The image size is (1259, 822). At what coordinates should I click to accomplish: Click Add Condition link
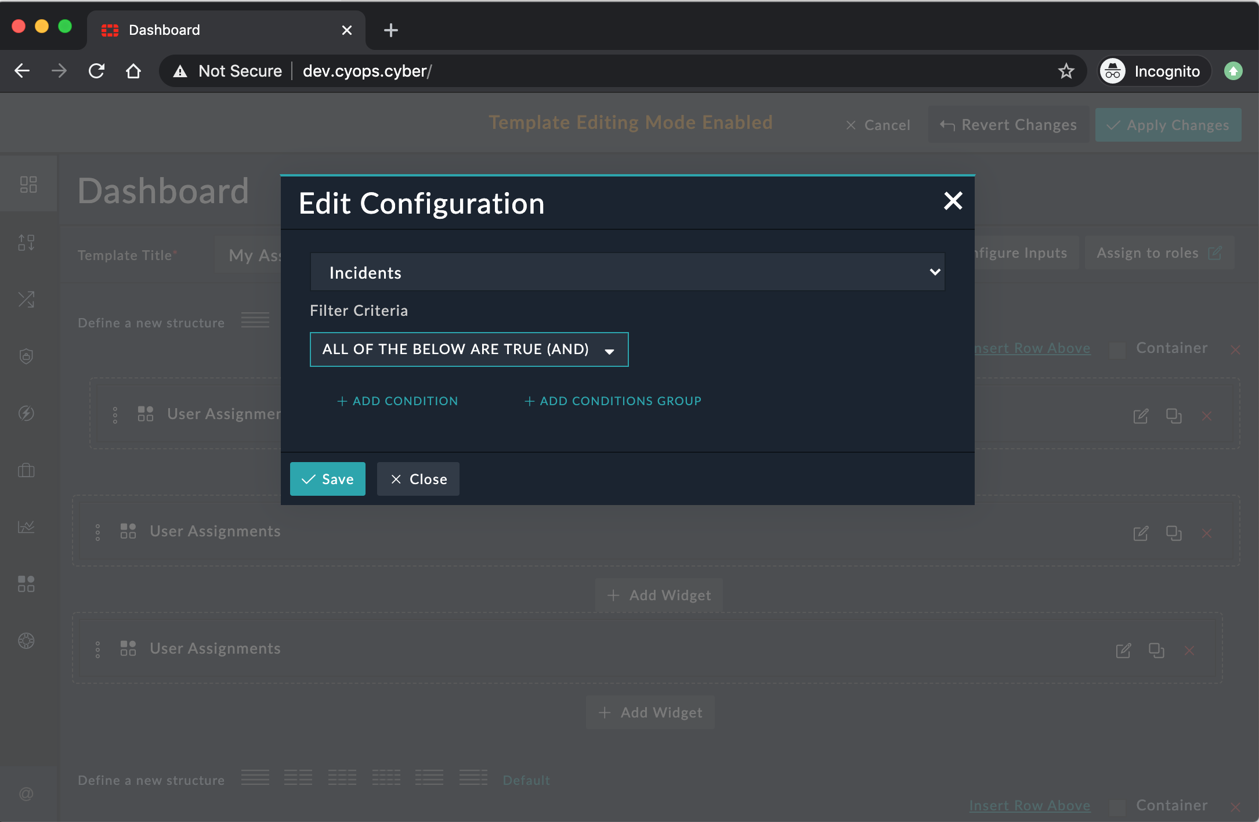pyautogui.click(x=397, y=401)
